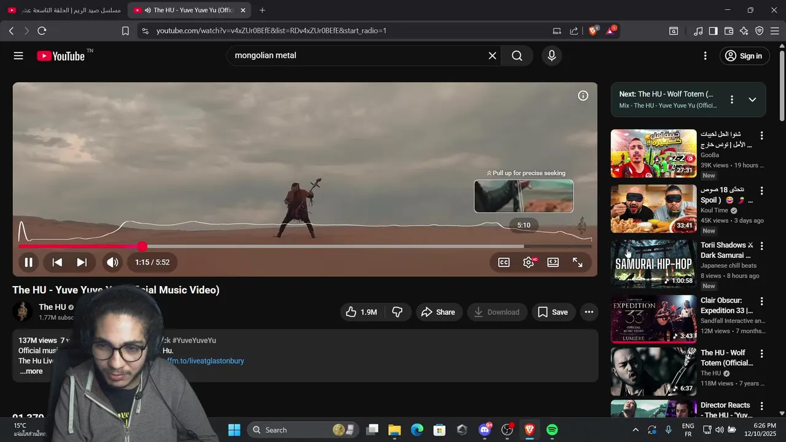Open the liveatglastonbury link

[x=205, y=361]
